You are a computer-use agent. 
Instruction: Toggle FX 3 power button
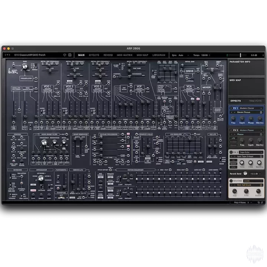point(231,152)
